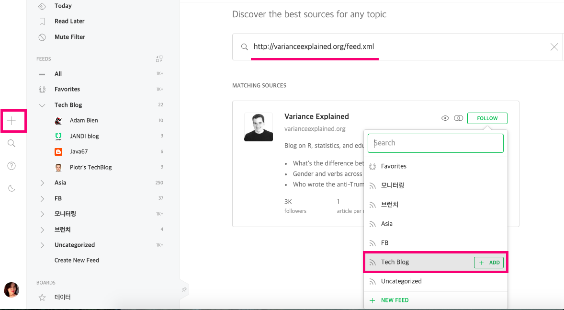Open the search magnifier in left rail

(x=12, y=143)
